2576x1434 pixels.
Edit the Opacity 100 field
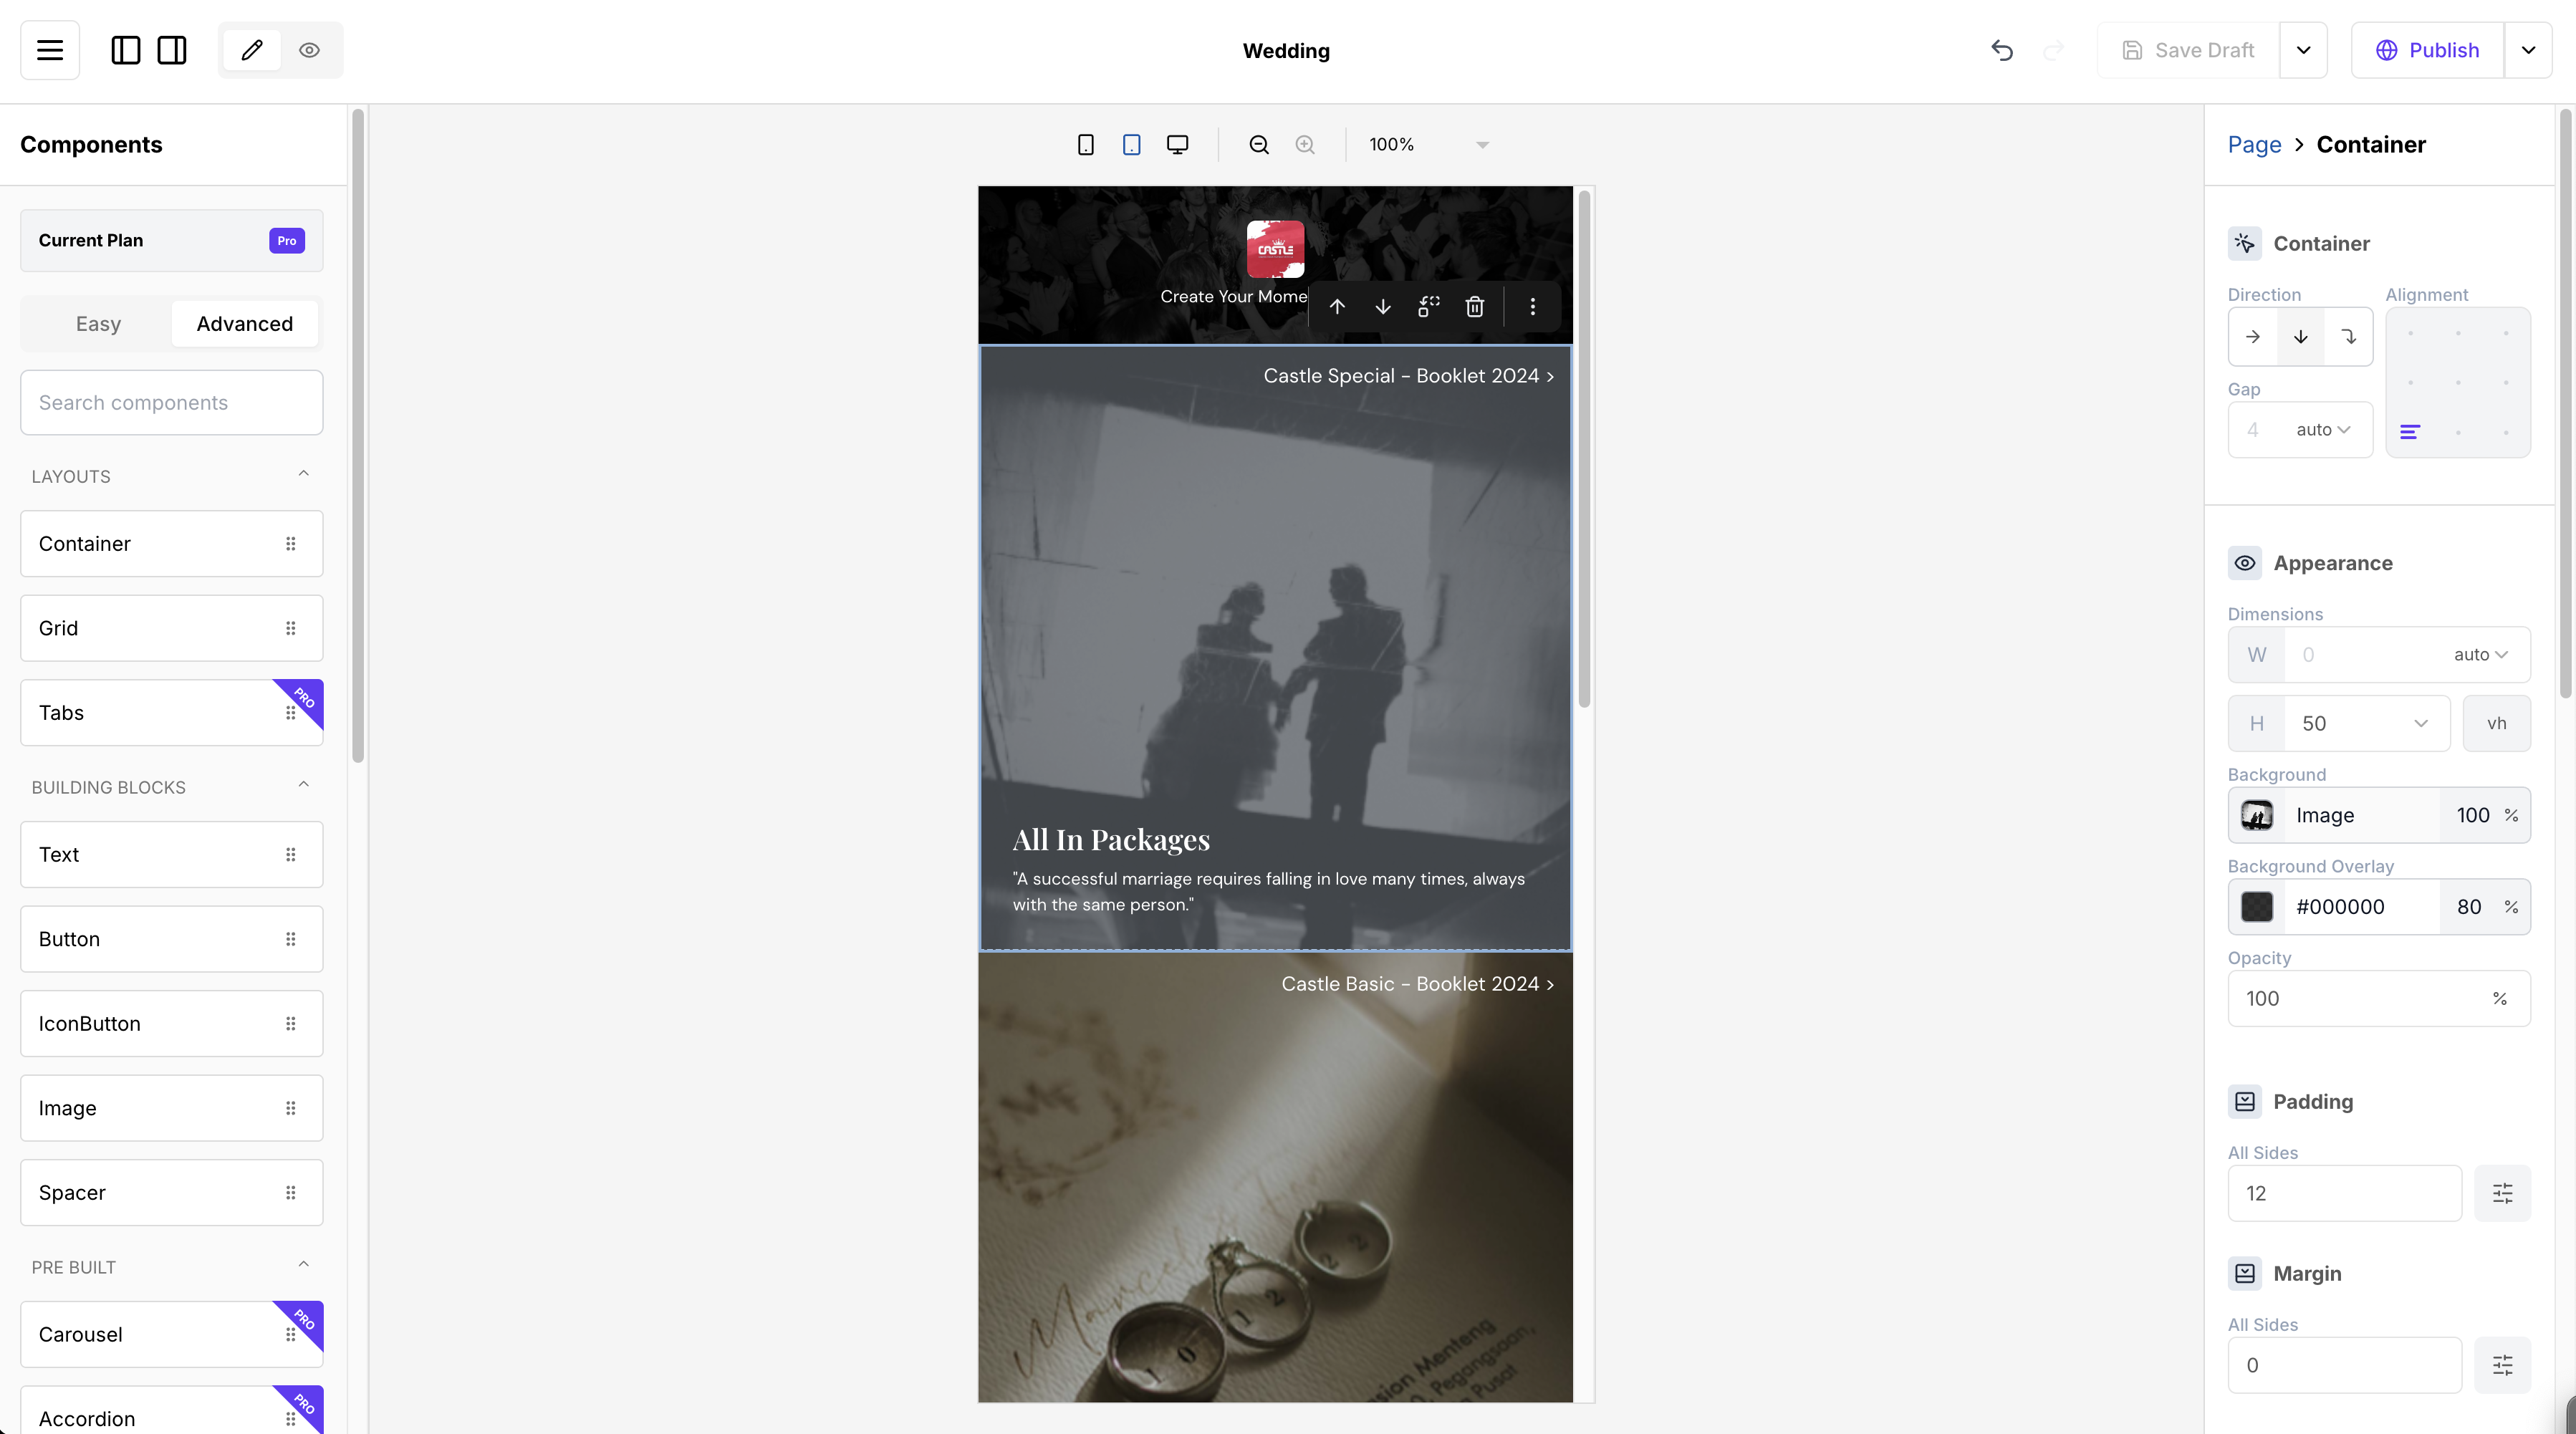(2379, 999)
